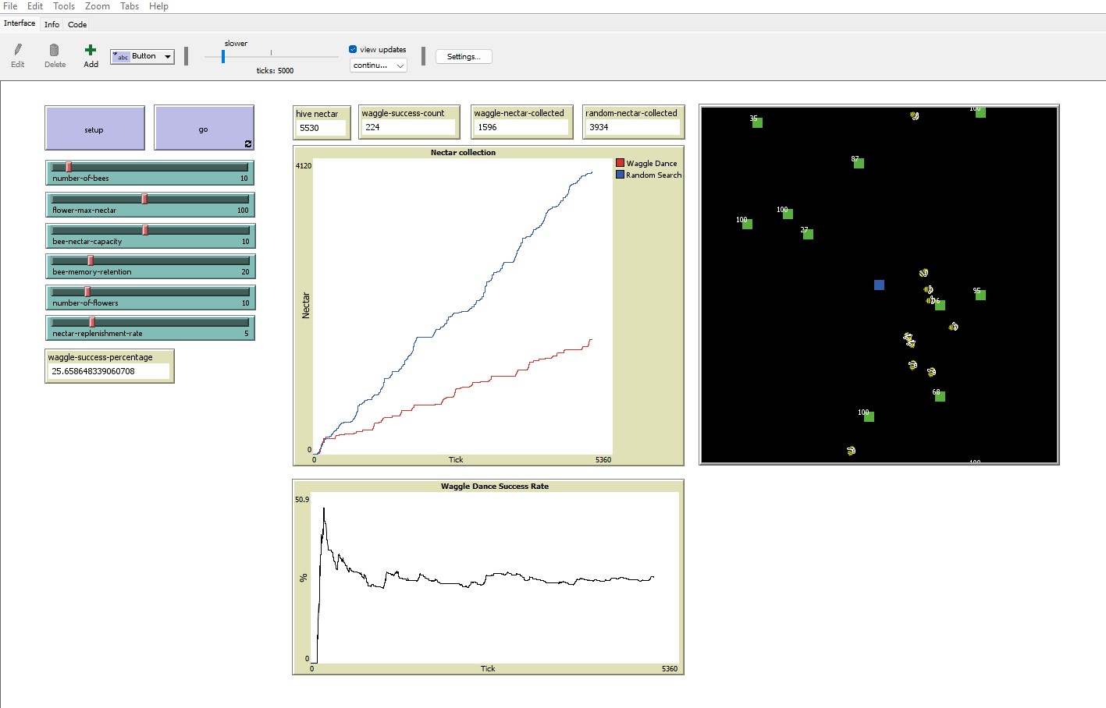The width and height of the screenshot is (1106, 708).
Task: Uncheck the view updates checkbox
Action: tap(353, 49)
